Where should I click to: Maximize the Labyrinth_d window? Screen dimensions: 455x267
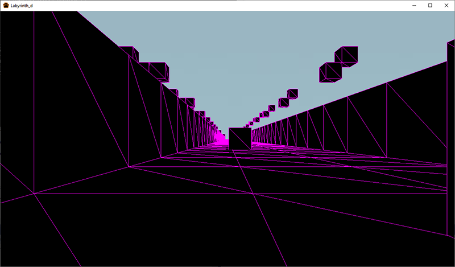(x=430, y=6)
